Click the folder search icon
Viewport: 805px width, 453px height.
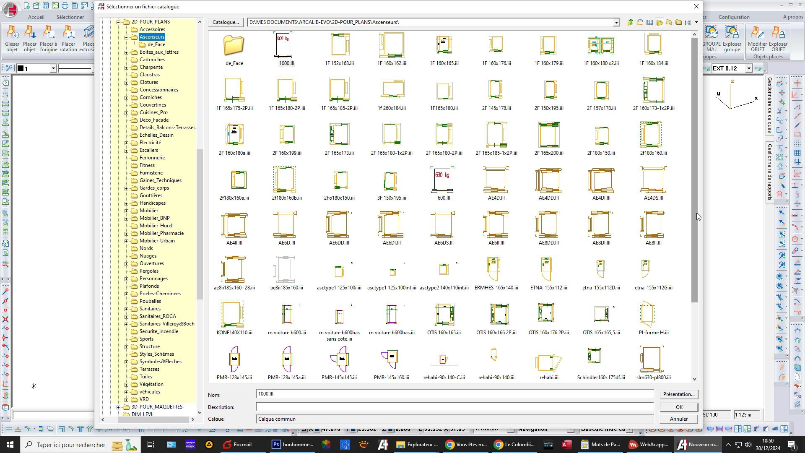(x=669, y=22)
